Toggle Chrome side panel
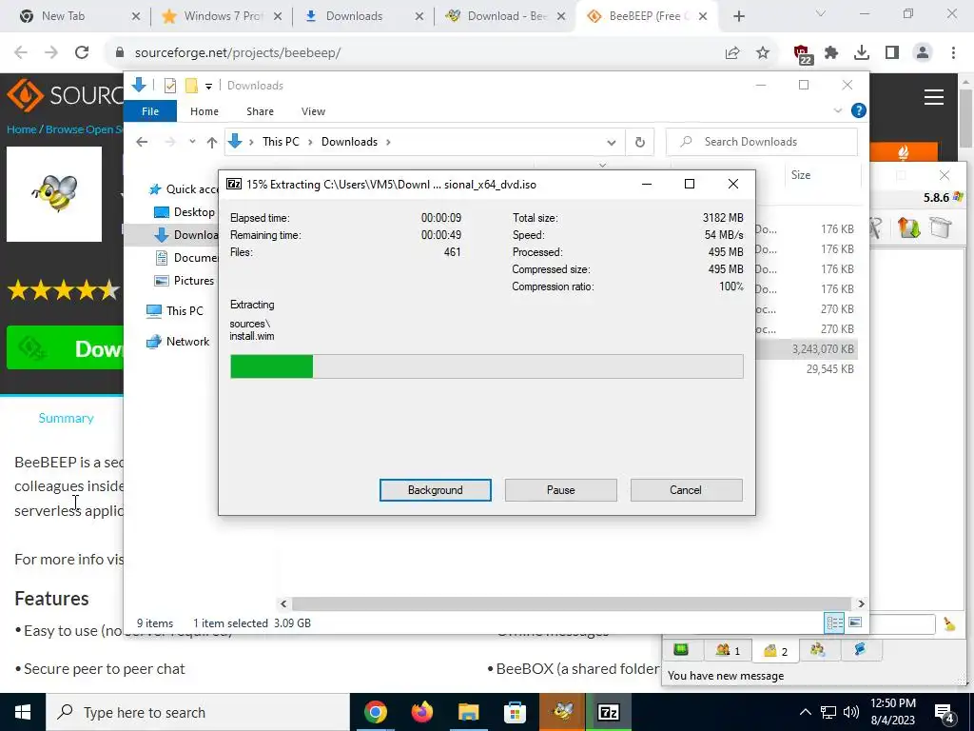This screenshot has height=731, width=974. tap(892, 53)
